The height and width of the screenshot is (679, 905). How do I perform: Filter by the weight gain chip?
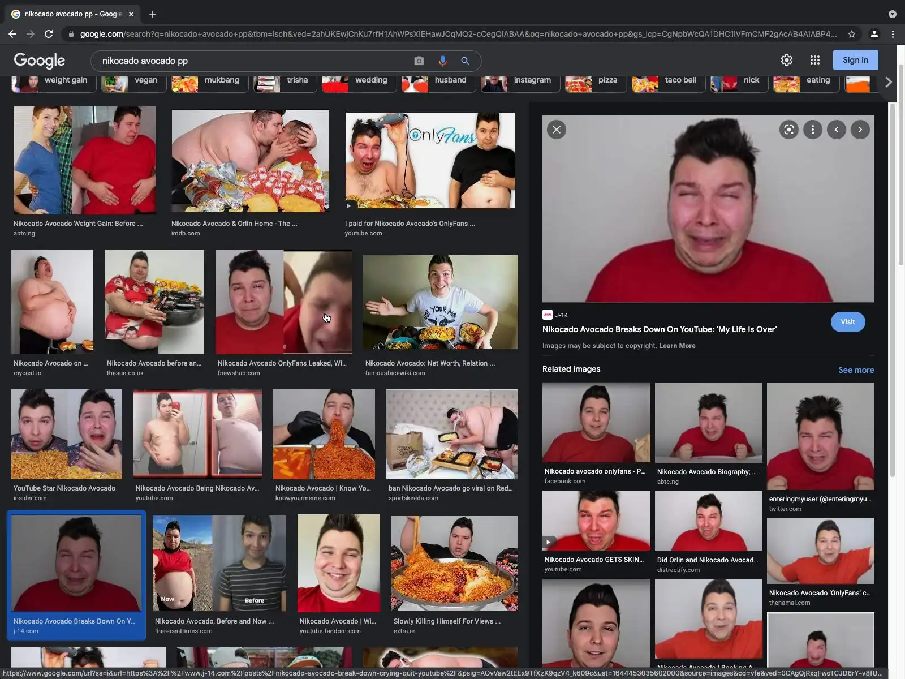(53, 83)
